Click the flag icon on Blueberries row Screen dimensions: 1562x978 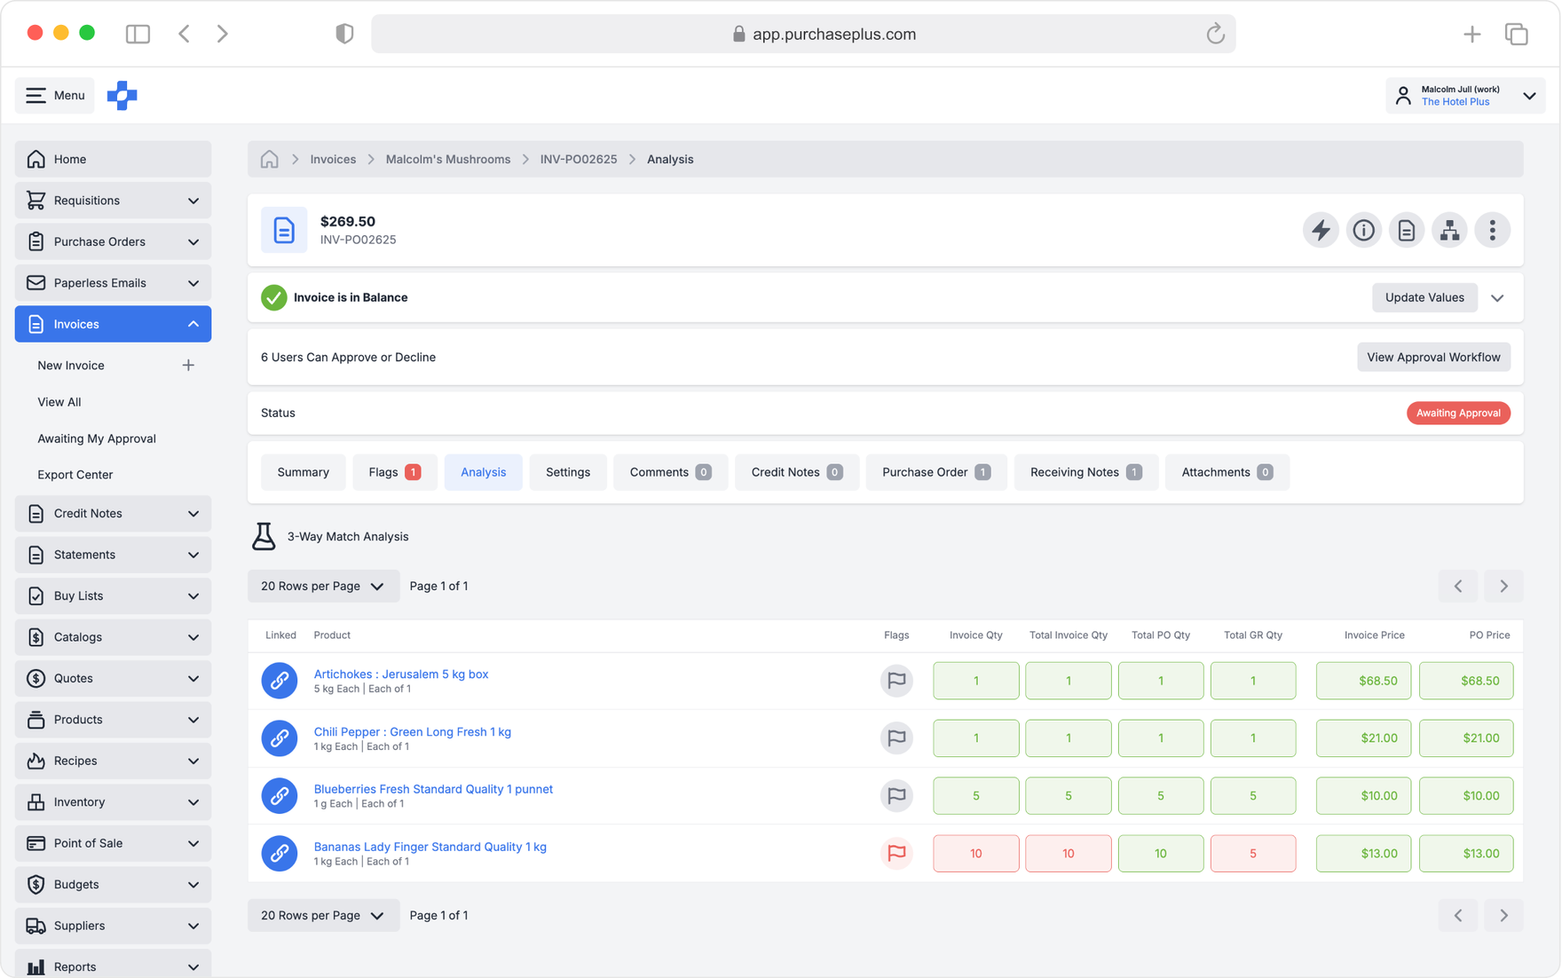[896, 796]
